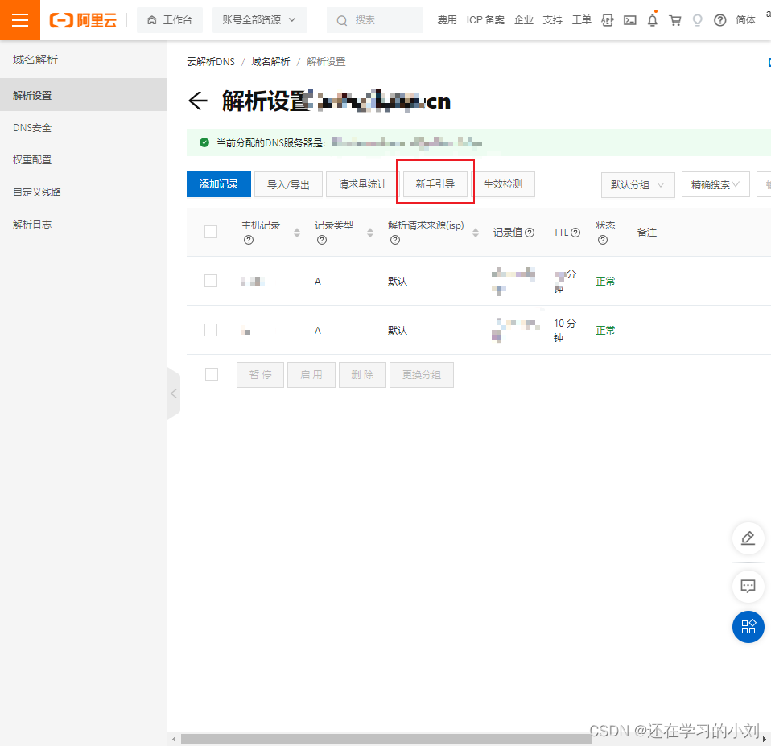The width and height of the screenshot is (771, 746).
Task: Check the first A record row
Action: (x=211, y=281)
